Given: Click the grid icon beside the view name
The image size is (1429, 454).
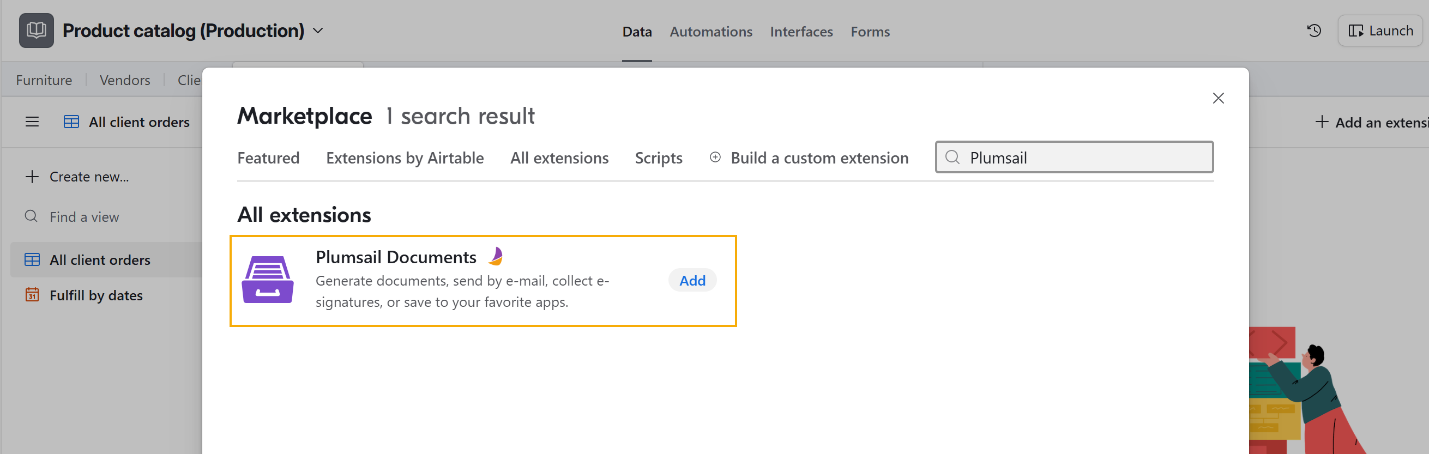Looking at the screenshot, I should [x=71, y=122].
